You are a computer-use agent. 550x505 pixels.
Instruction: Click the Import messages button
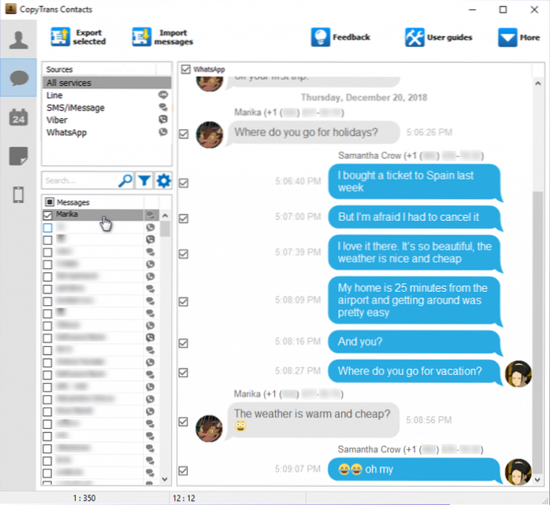162,37
